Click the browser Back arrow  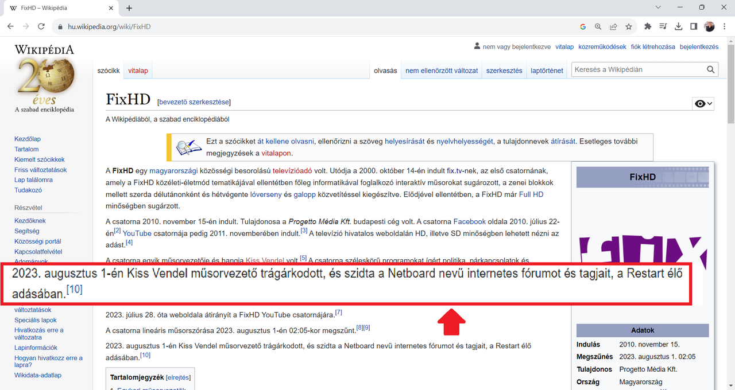click(11, 26)
